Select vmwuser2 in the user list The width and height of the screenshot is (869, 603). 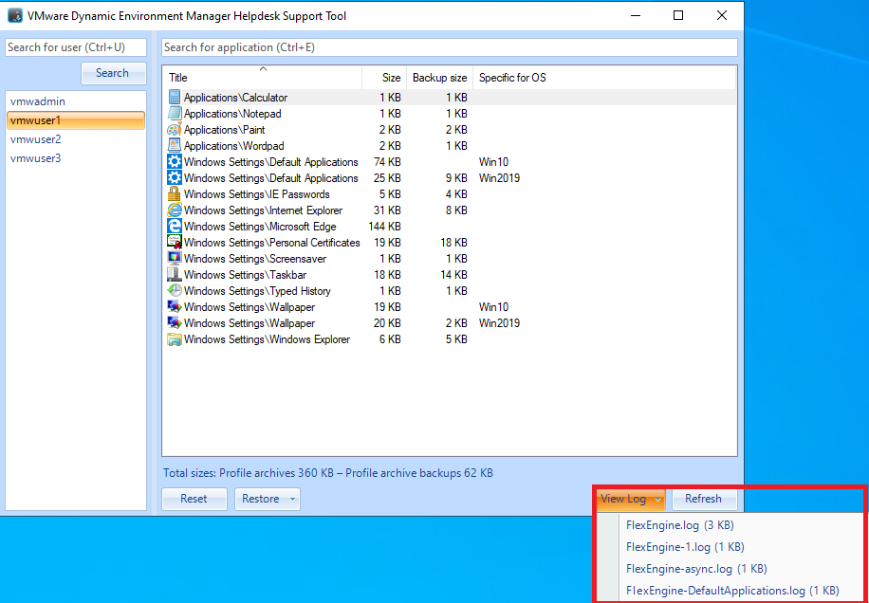pyautogui.click(x=36, y=139)
